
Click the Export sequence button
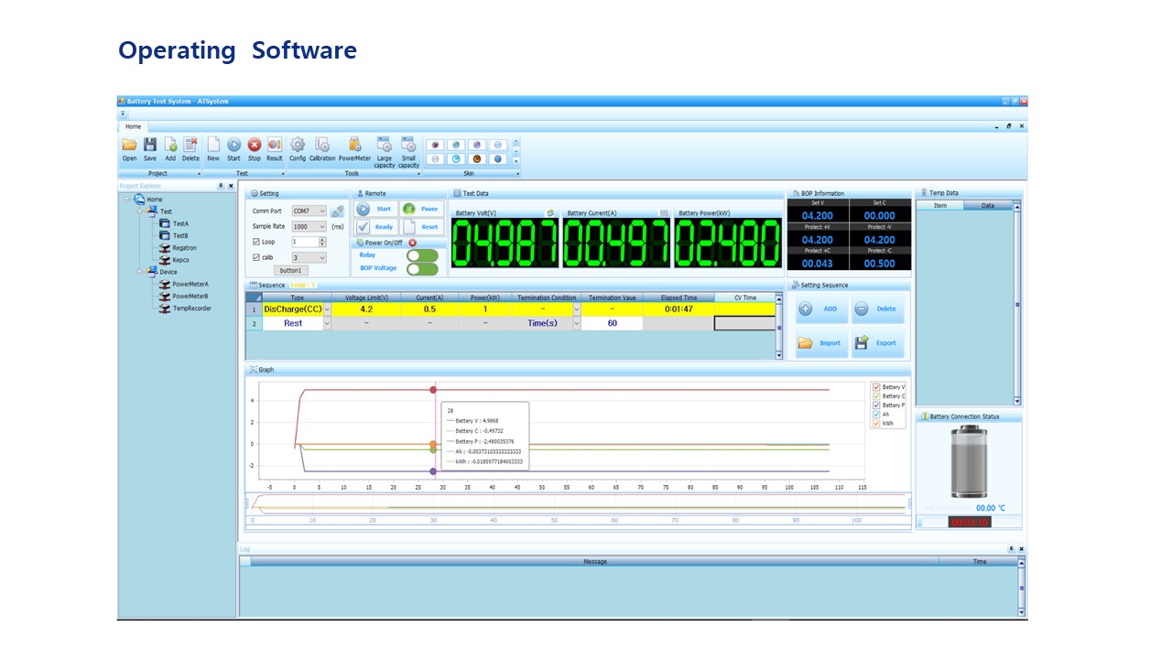click(877, 343)
